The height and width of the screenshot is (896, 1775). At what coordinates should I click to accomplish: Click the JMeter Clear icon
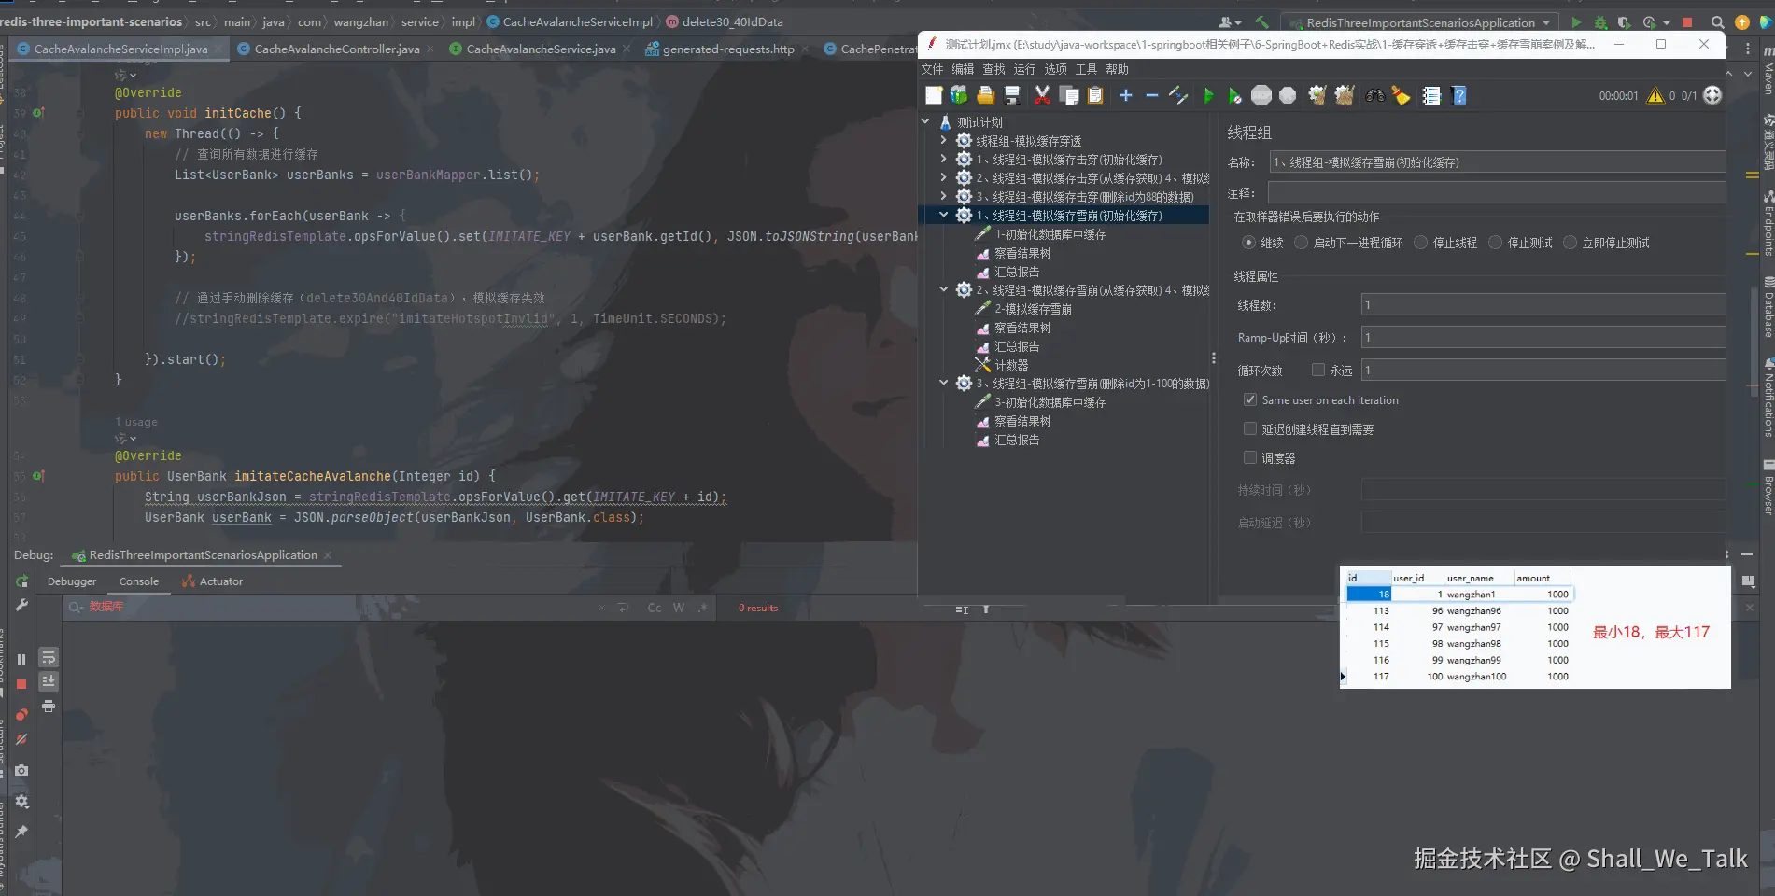pos(1317,95)
